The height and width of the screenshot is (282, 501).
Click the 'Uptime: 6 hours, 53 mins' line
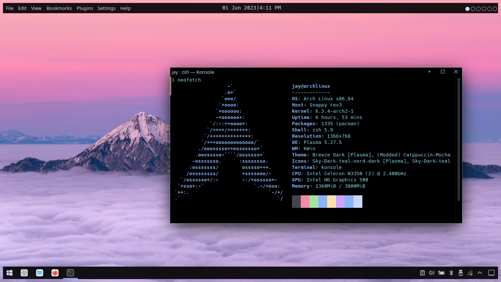pos(327,117)
